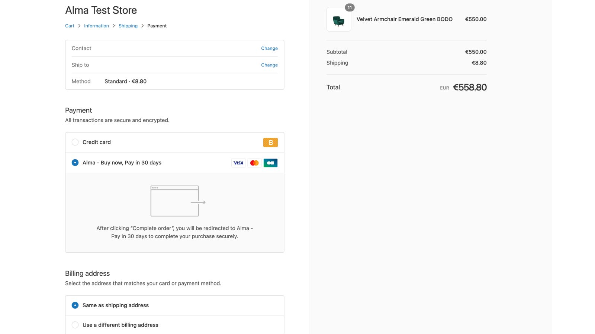Click the Visa card logo
This screenshot has height=334, width=595.
click(x=238, y=163)
